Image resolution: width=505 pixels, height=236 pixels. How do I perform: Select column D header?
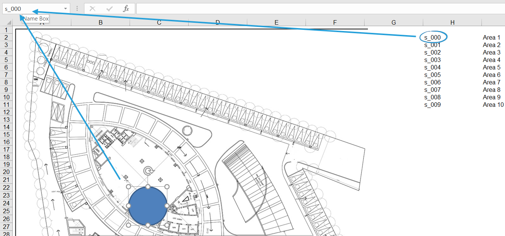218,22
